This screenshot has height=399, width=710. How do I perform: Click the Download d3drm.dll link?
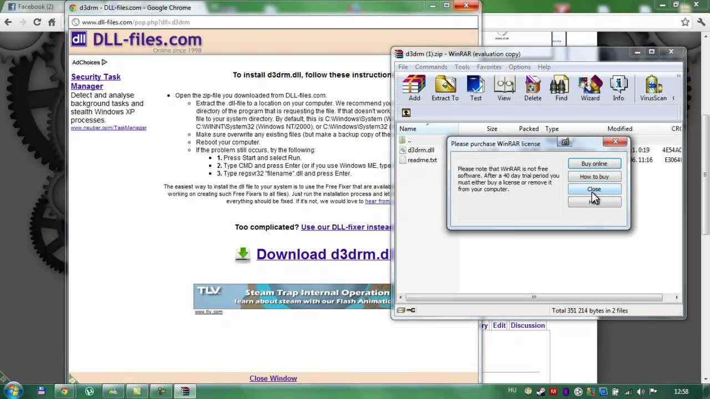(x=323, y=254)
